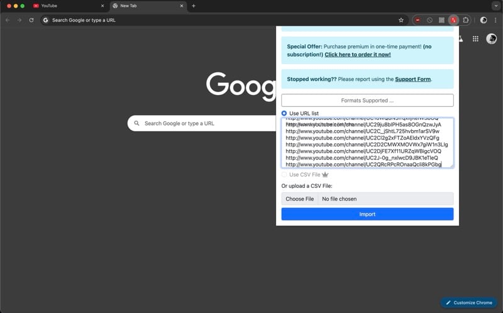Image resolution: width=503 pixels, height=313 pixels.
Task: Click the Search Labs flask icon
Action: [461, 39]
